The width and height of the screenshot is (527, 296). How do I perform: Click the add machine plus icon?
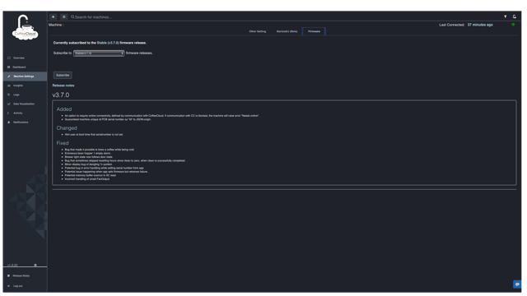pyautogui.click(x=53, y=16)
